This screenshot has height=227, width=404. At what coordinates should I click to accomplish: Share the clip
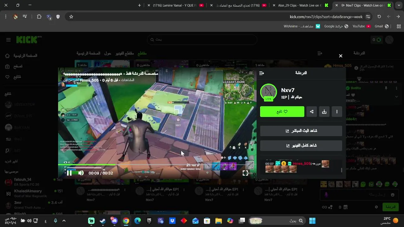point(312,112)
